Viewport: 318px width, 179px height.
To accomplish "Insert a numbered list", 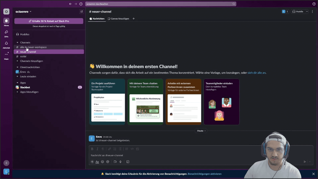I will click(115, 149).
